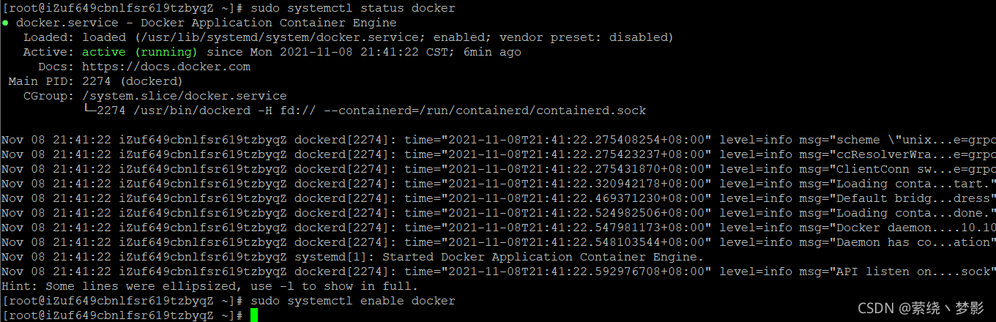Click the 'Hint: Some lines were ellipsized' line
The width and height of the screenshot is (996, 322).
pyautogui.click(x=209, y=286)
